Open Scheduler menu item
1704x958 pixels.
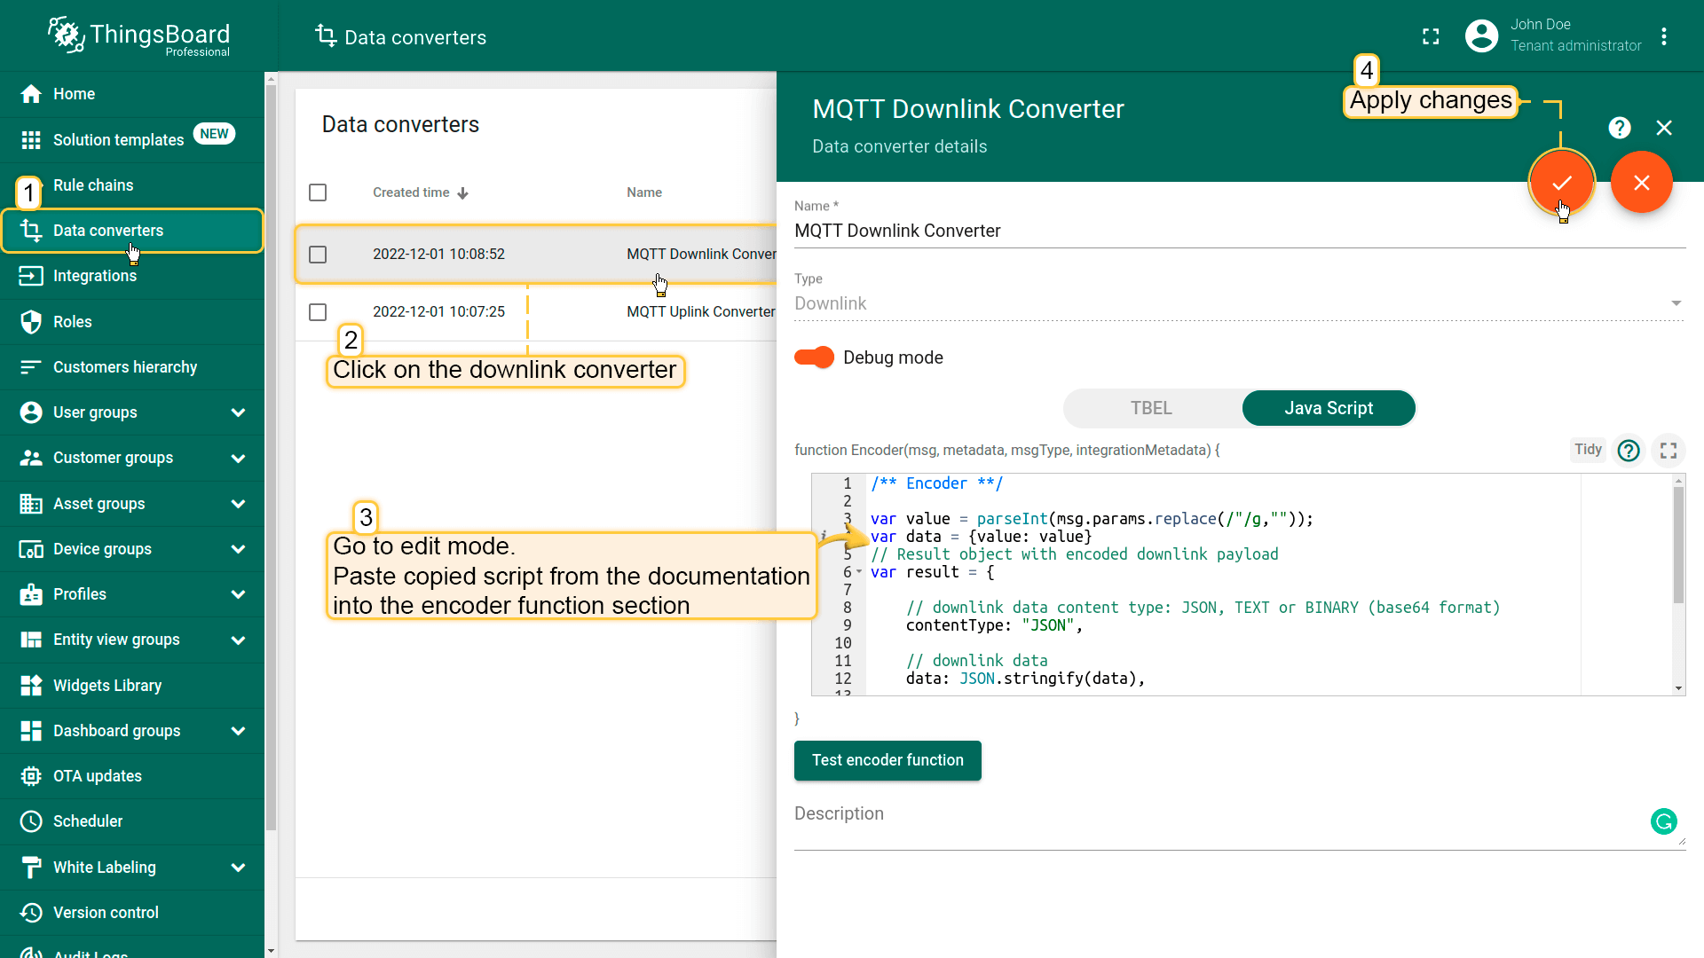(x=132, y=821)
